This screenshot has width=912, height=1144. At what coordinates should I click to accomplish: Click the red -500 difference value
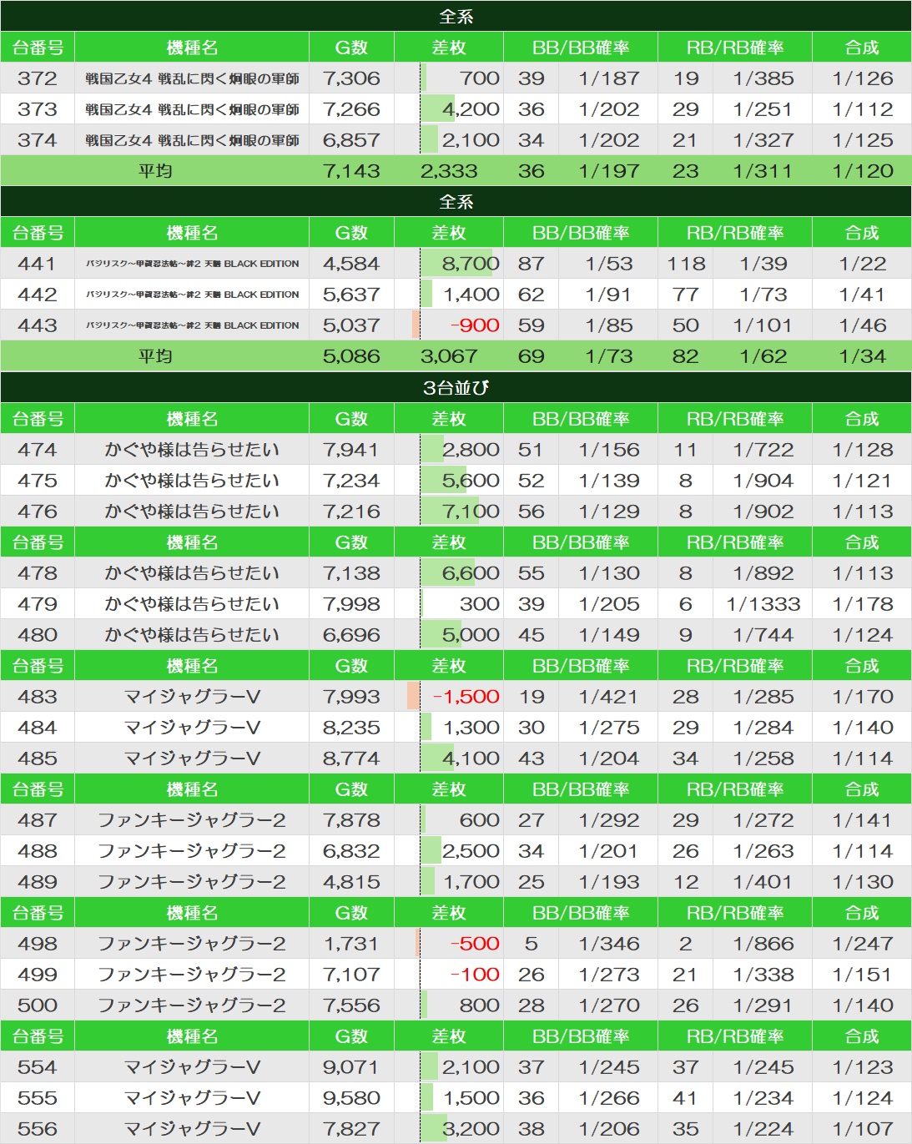[x=475, y=944]
